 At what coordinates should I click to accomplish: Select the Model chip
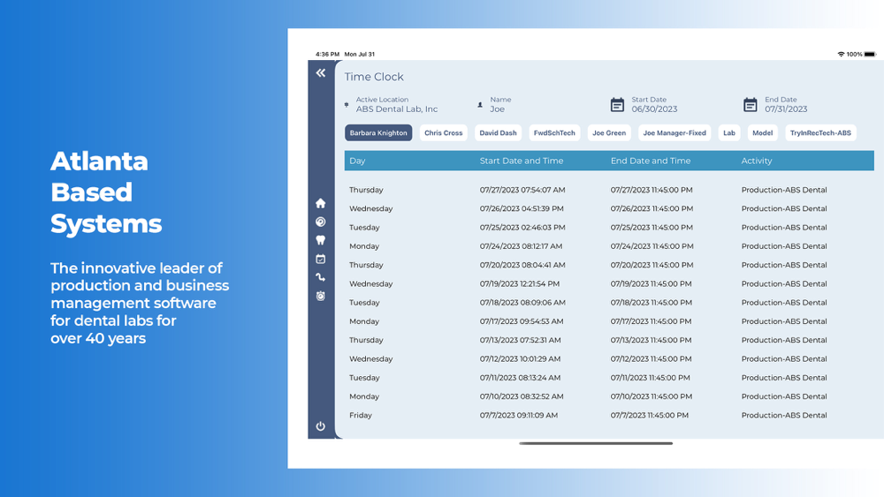(762, 132)
